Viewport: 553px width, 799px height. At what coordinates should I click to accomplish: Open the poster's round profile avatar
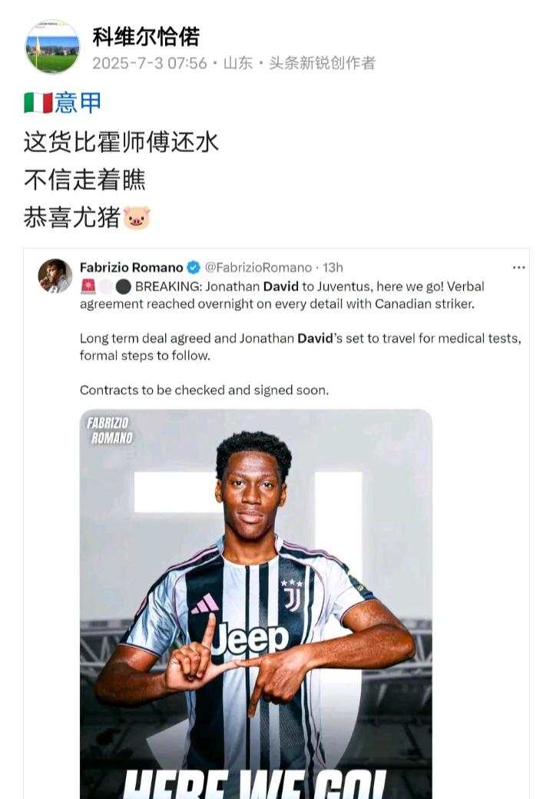coord(52,48)
